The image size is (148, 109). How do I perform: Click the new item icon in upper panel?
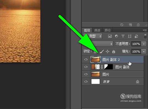pos(130,25)
